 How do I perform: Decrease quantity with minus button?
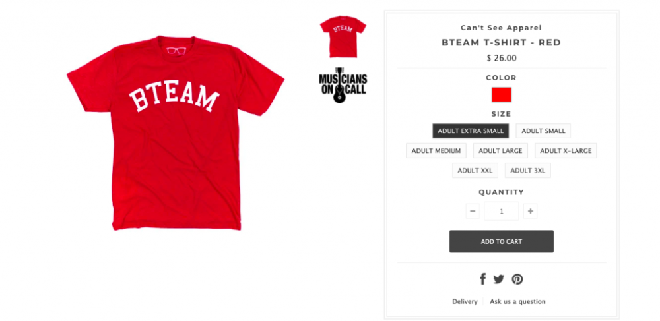point(473,211)
